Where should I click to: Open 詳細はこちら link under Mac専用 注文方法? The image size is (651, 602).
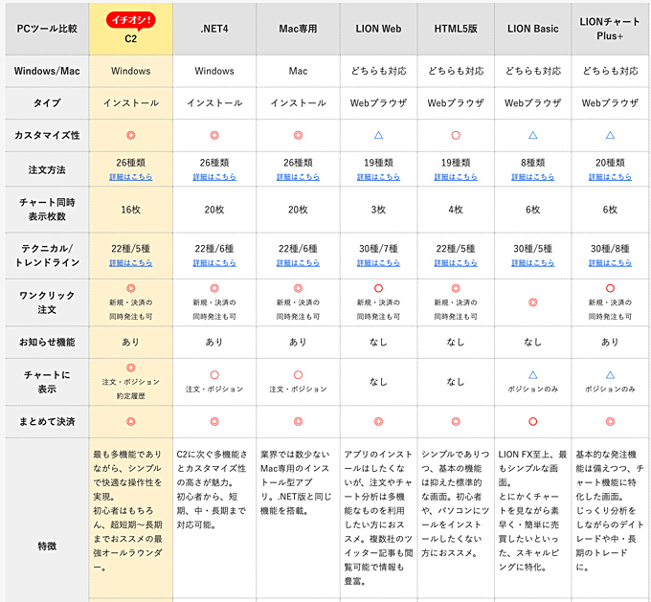(298, 177)
